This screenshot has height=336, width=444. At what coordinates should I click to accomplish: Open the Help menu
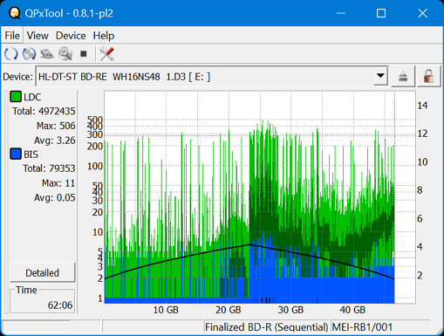pyautogui.click(x=104, y=36)
